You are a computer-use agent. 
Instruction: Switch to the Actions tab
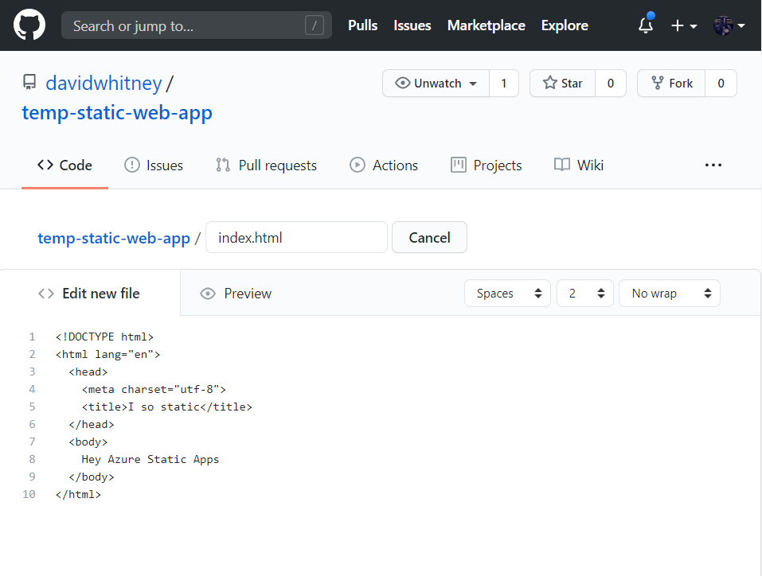(x=384, y=165)
